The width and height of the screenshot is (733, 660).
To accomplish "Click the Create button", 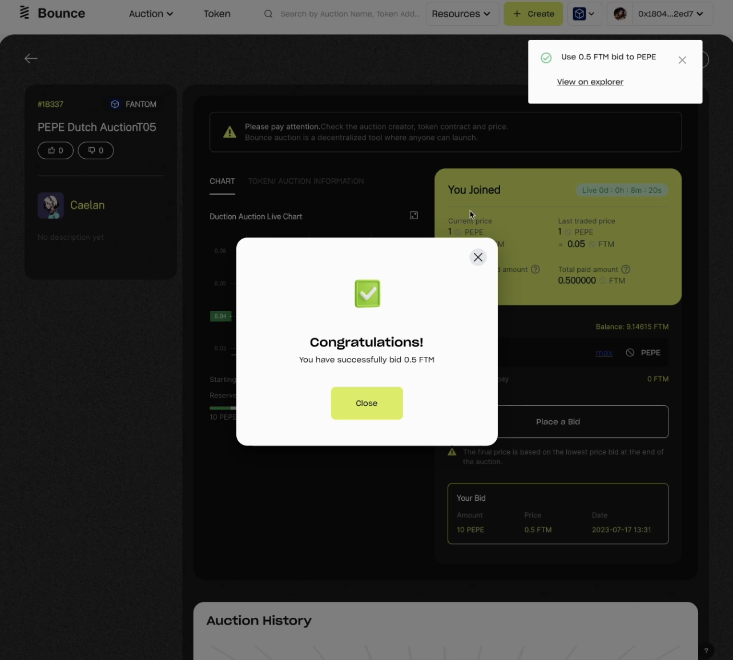I will (533, 14).
